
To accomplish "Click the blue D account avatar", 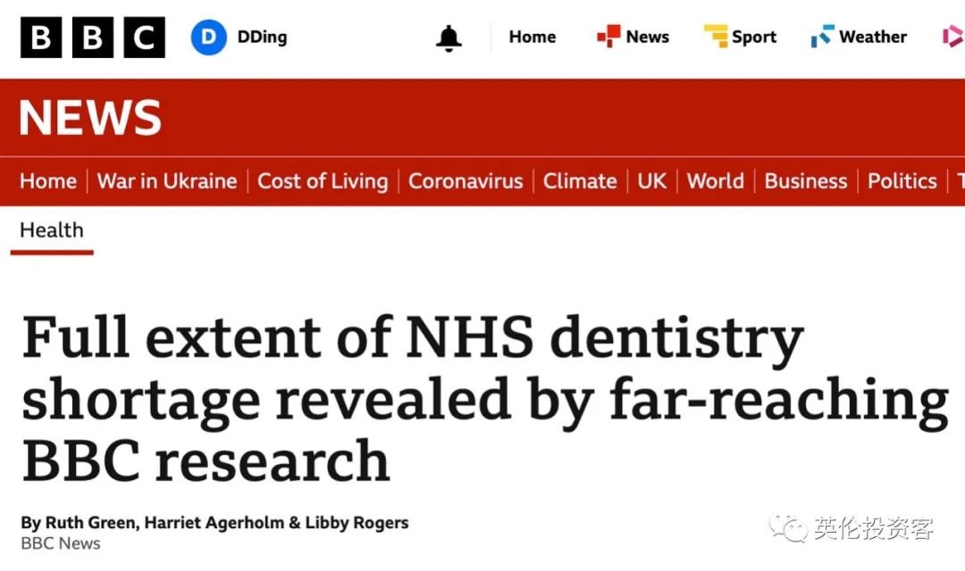I will tap(208, 37).
